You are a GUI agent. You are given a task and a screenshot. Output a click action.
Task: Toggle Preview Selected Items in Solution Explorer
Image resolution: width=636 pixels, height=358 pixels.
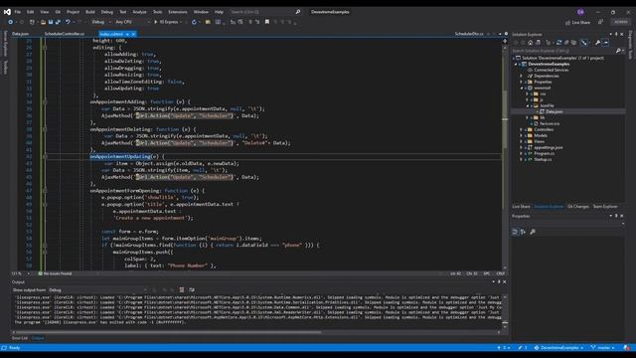point(605,42)
